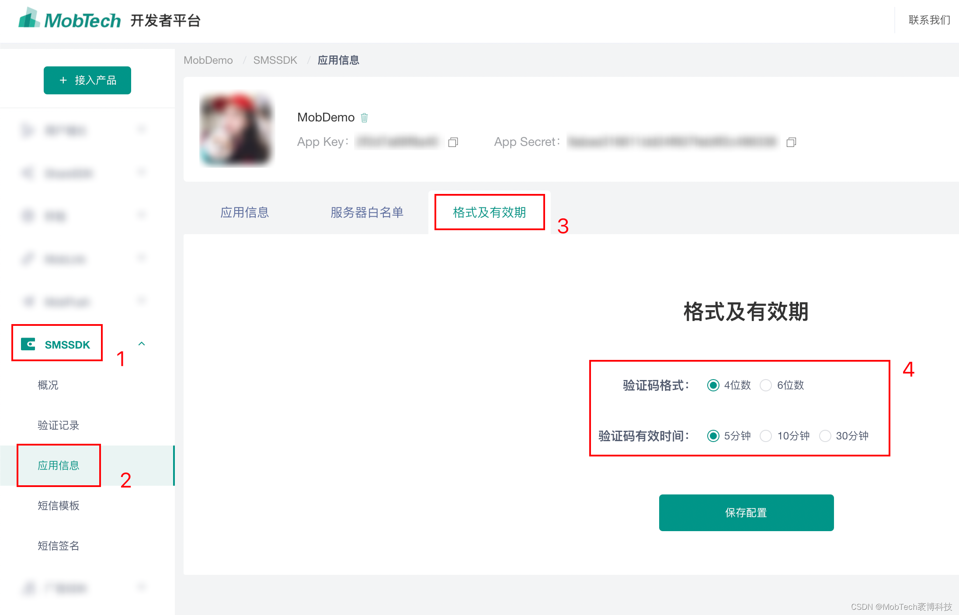This screenshot has width=959, height=615.
Task: Open 短信签名 in the sidebar
Action: coord(59,546)
